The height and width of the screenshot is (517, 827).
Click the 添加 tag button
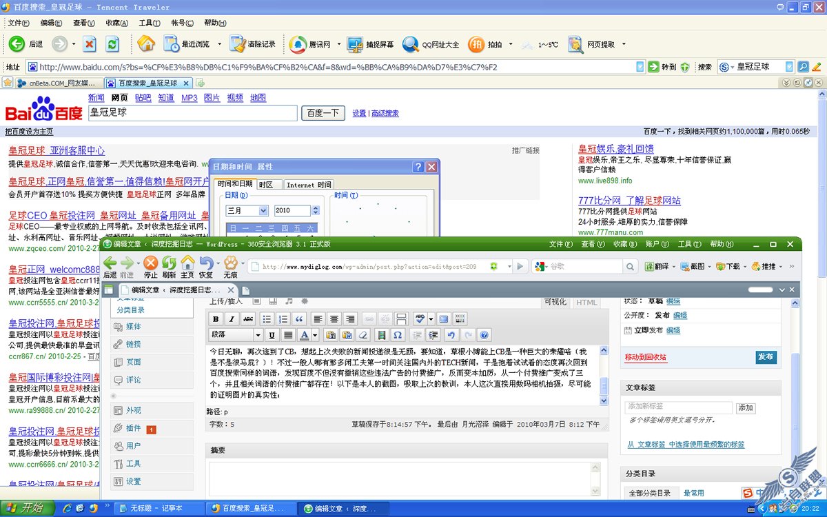point(746,408)
